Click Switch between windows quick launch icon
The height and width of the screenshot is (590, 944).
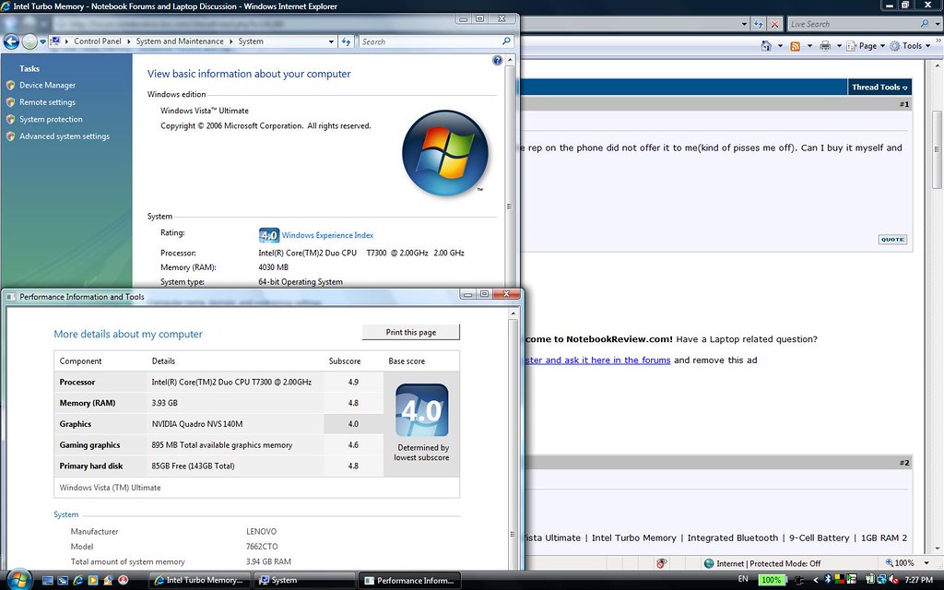(63, 581)
